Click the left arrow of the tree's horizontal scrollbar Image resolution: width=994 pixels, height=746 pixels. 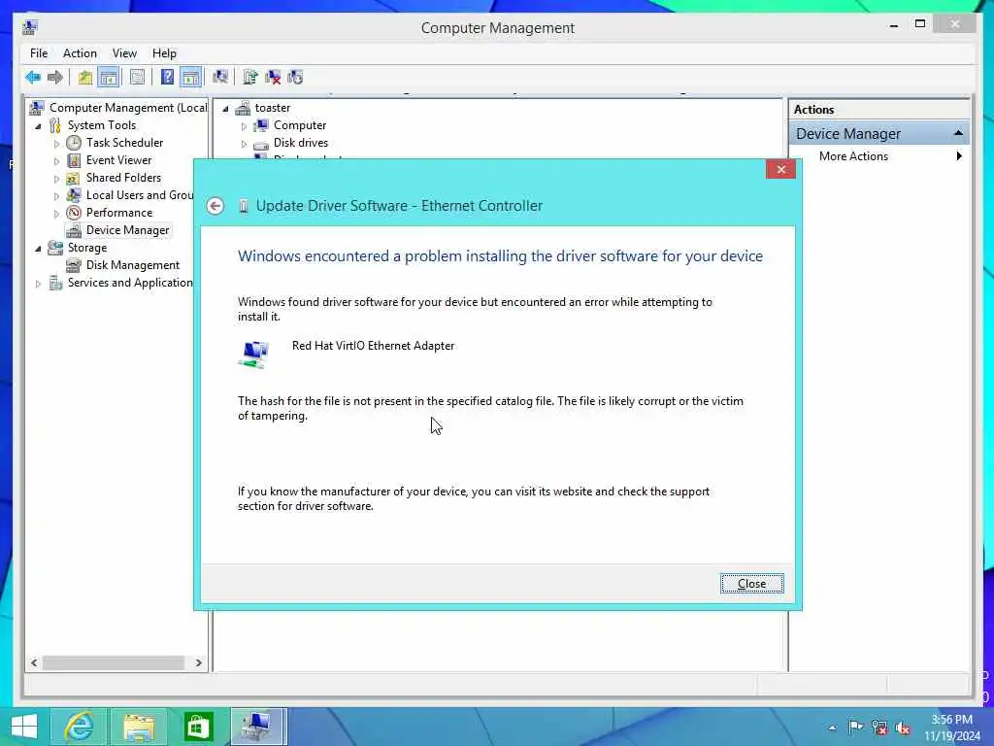[34, 662]
